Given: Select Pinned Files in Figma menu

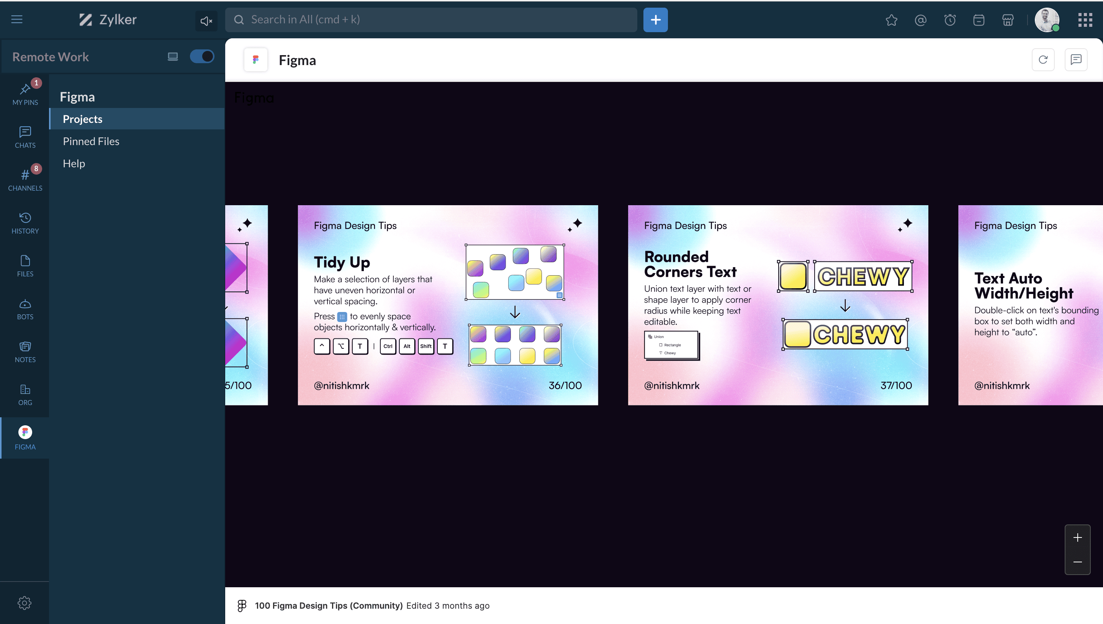Looking at the screenshot, I should [91, 141].
